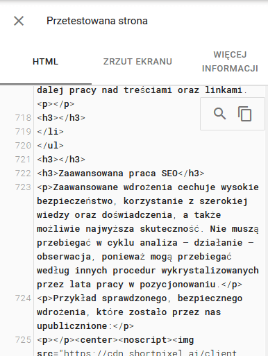Select line number 719

[x=23, y=132]
